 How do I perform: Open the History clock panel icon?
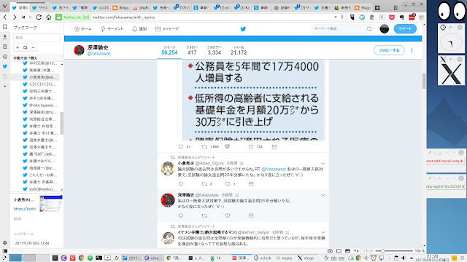(5, 57)
